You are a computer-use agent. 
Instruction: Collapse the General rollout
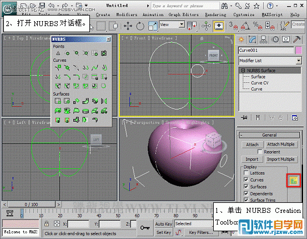pyautogui.click(x=269, y=135)
